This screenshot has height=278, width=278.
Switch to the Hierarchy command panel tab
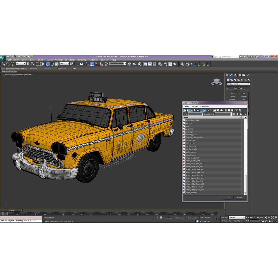pyautogui.click(x=236, y=75)
